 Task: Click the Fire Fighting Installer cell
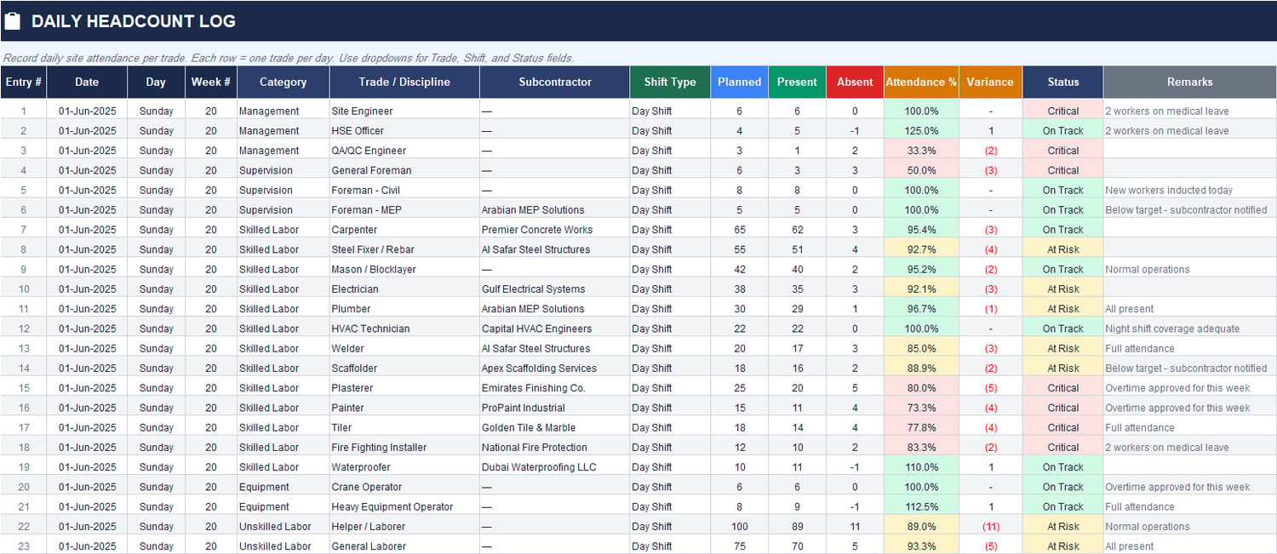404,448
